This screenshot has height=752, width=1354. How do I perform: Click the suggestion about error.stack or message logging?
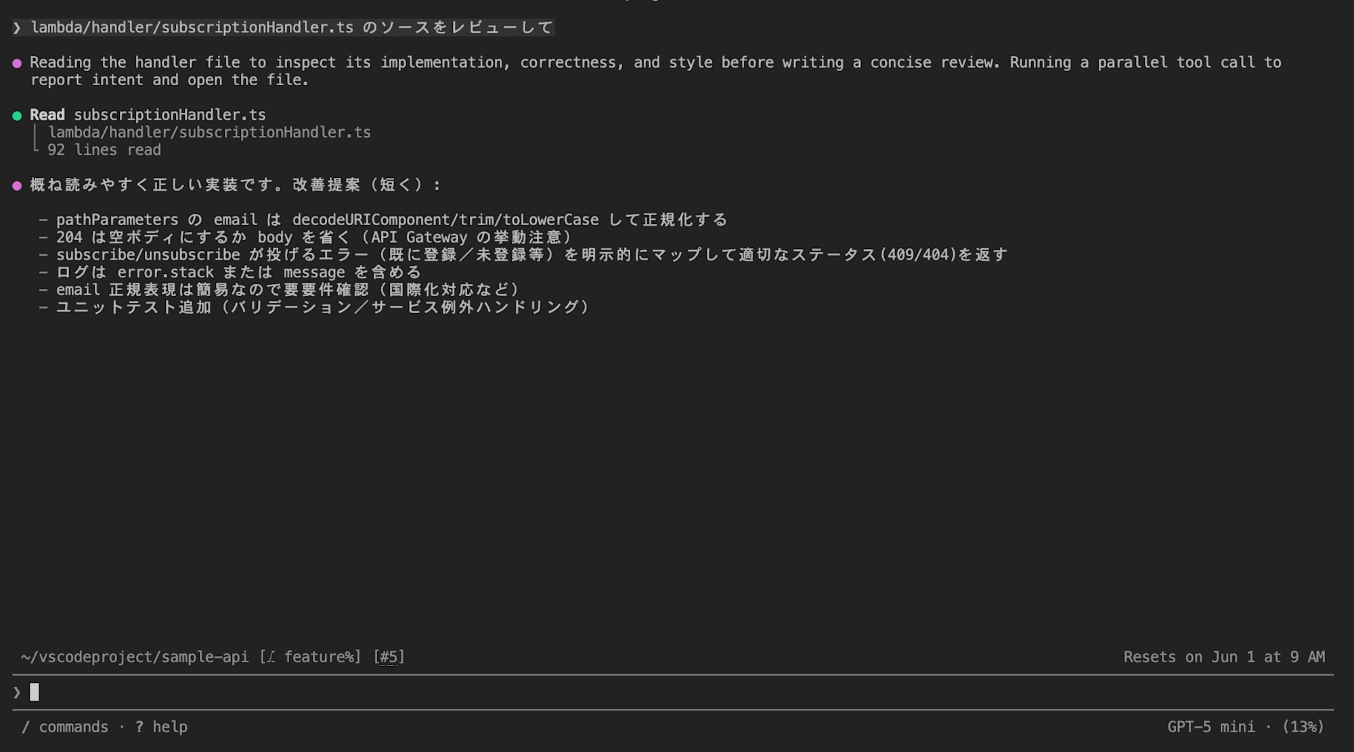[238, 273]
